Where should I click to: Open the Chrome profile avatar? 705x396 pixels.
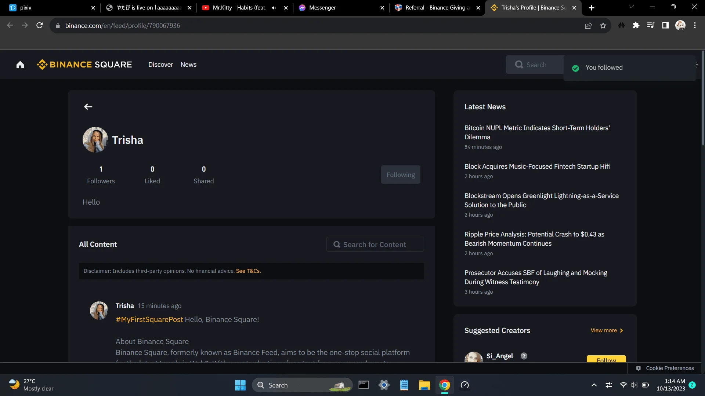pos(680,25)
